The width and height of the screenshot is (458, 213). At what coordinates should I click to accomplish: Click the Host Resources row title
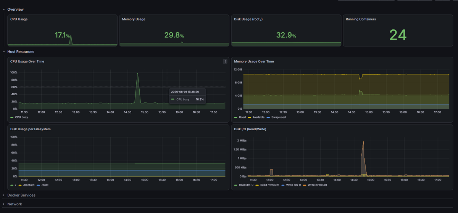click(21, 51)
